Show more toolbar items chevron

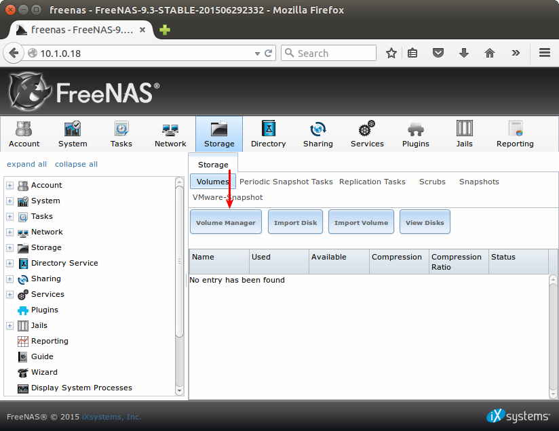(x=515, y=53)
